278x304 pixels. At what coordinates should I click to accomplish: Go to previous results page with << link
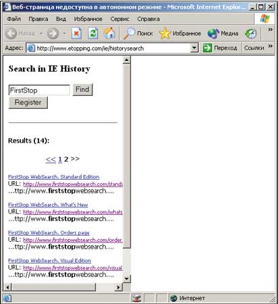point(51,159)
